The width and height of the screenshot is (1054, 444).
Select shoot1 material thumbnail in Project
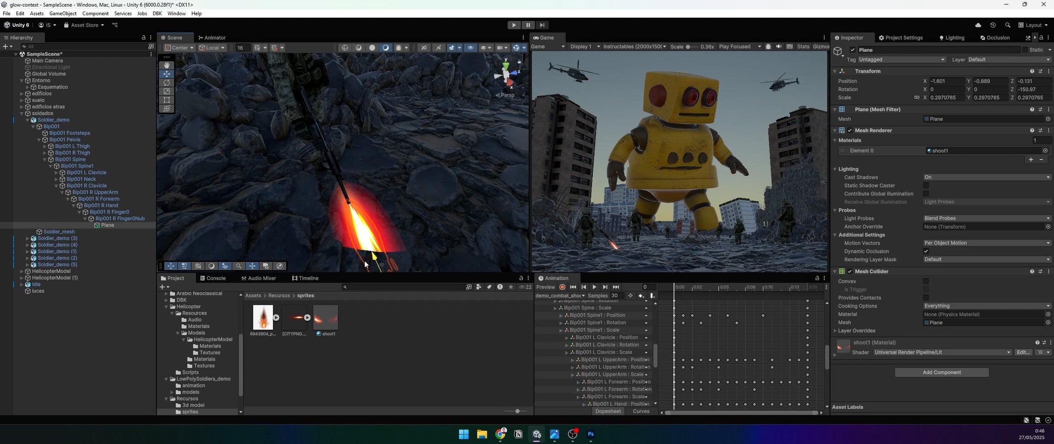tap(326, 317)
